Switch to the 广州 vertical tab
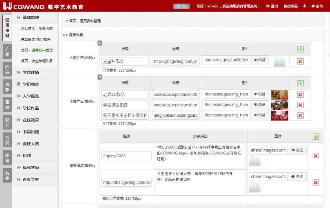Image resolution: width=330 pixels, height=208 pixels. click(x=7, y=52)
